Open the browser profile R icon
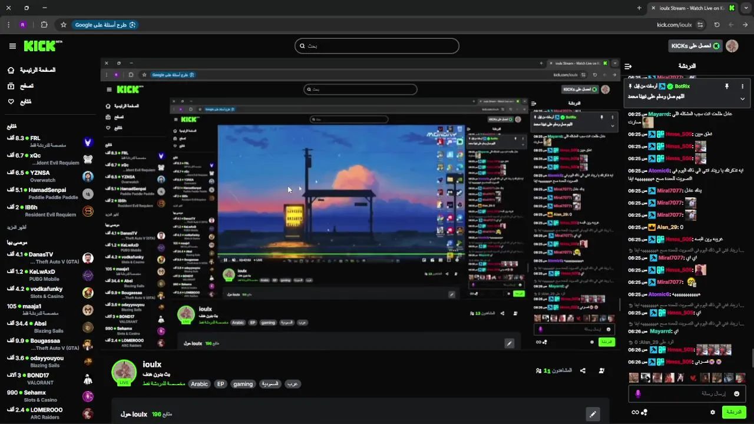This screenshot has height=424, width=754. pyautogui.click(x=22, y=25)
